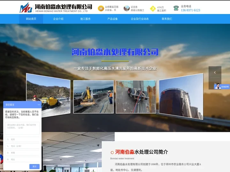Minimize the 请您留言 chat widget
The height and width of the screenshot is (172, 230).
pyautogui.click(x=39, y=105)
